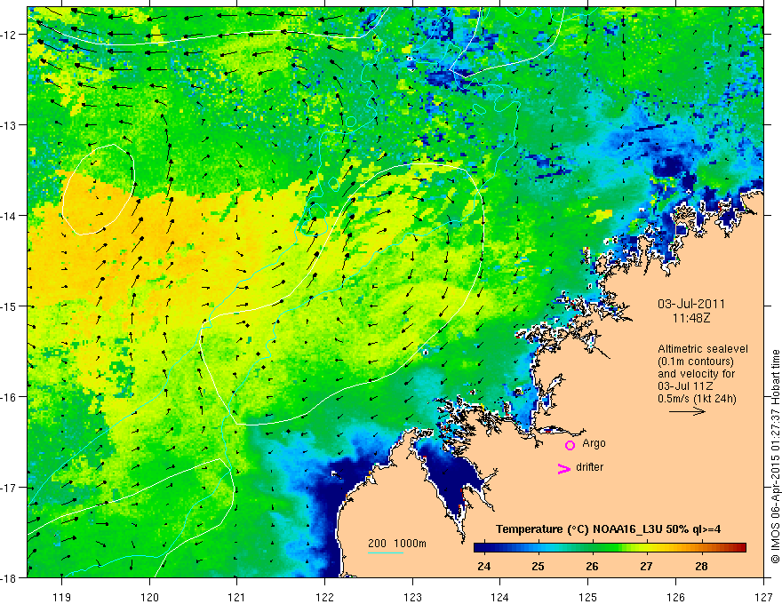The width and height of the screenshot is (782, 604).
Task: Click longitude axis label 122
Action: 324,597
